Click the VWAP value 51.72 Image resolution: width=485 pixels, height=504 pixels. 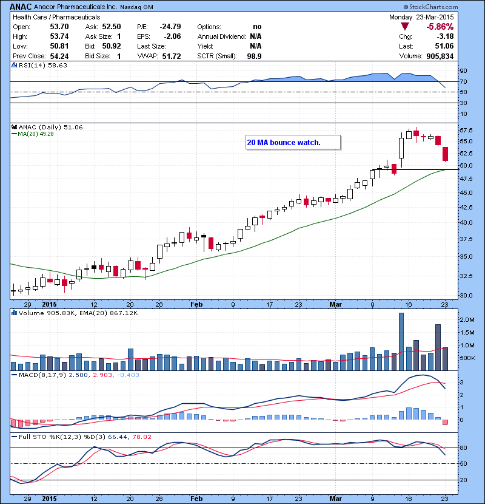coord(172,56)
